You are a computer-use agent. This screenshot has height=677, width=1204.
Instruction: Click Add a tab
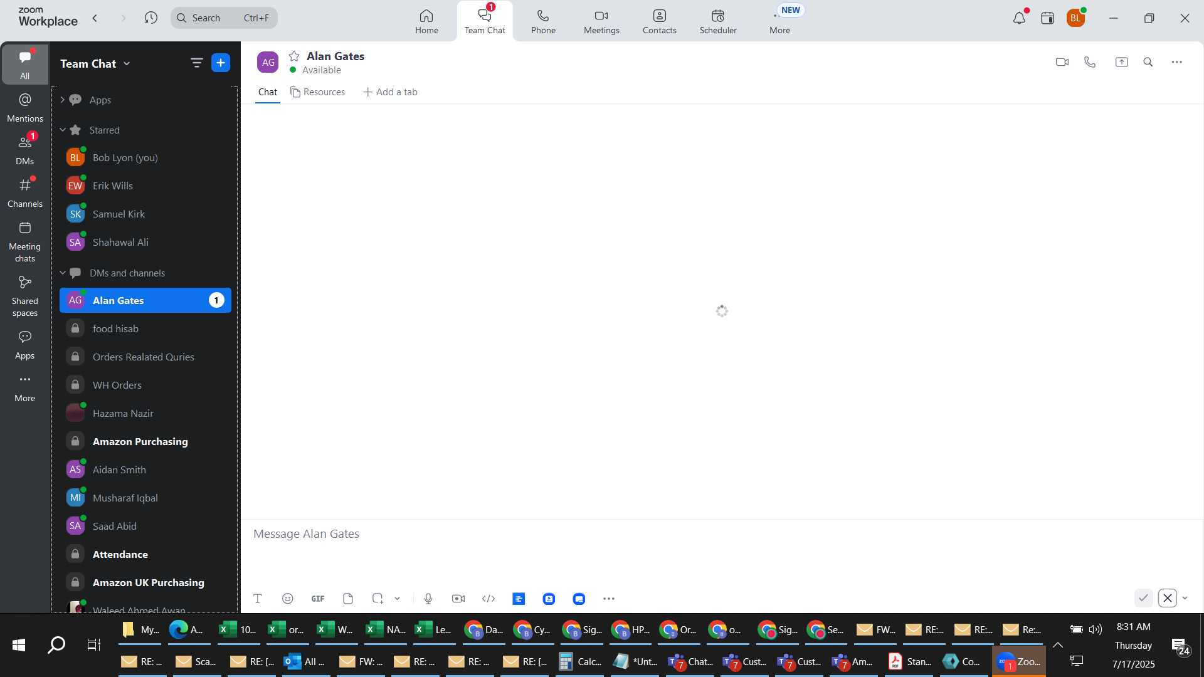(x=390, y=92)
